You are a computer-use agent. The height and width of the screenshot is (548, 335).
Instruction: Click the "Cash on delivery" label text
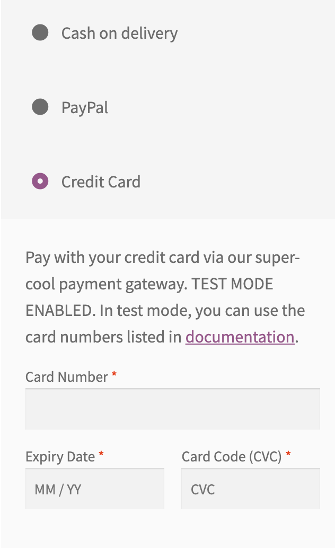119,33
